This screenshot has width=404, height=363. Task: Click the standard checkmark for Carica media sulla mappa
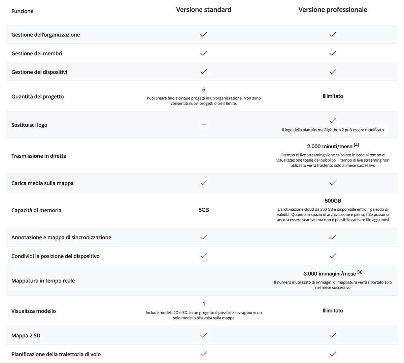point(204,183)
